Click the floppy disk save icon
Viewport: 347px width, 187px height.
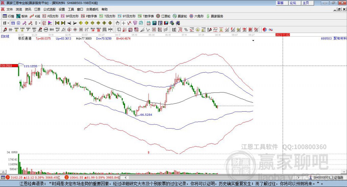166,23
